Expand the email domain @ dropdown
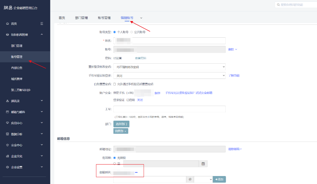The image size is (317, 184). coord(203,179)
